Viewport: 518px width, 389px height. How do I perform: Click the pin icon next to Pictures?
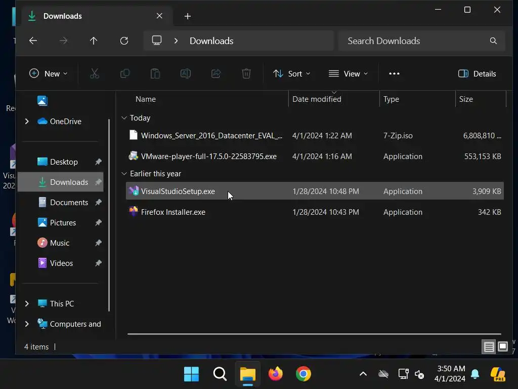[x=99, y=223]
